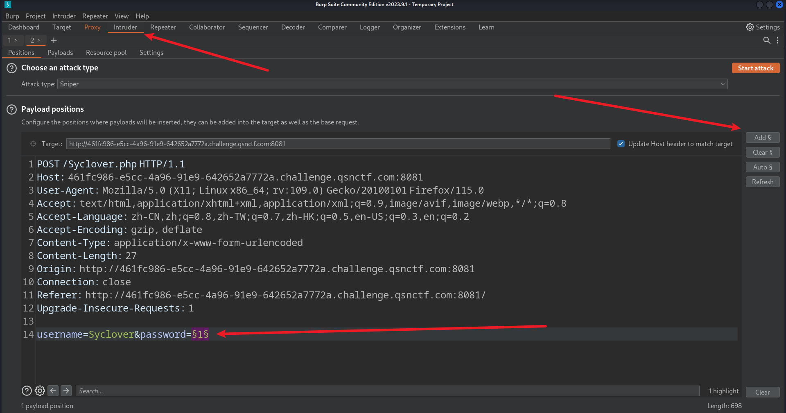Screen dimensions: 786x413
Task: Open request editor help icon
Action: (x=27, y=391)
